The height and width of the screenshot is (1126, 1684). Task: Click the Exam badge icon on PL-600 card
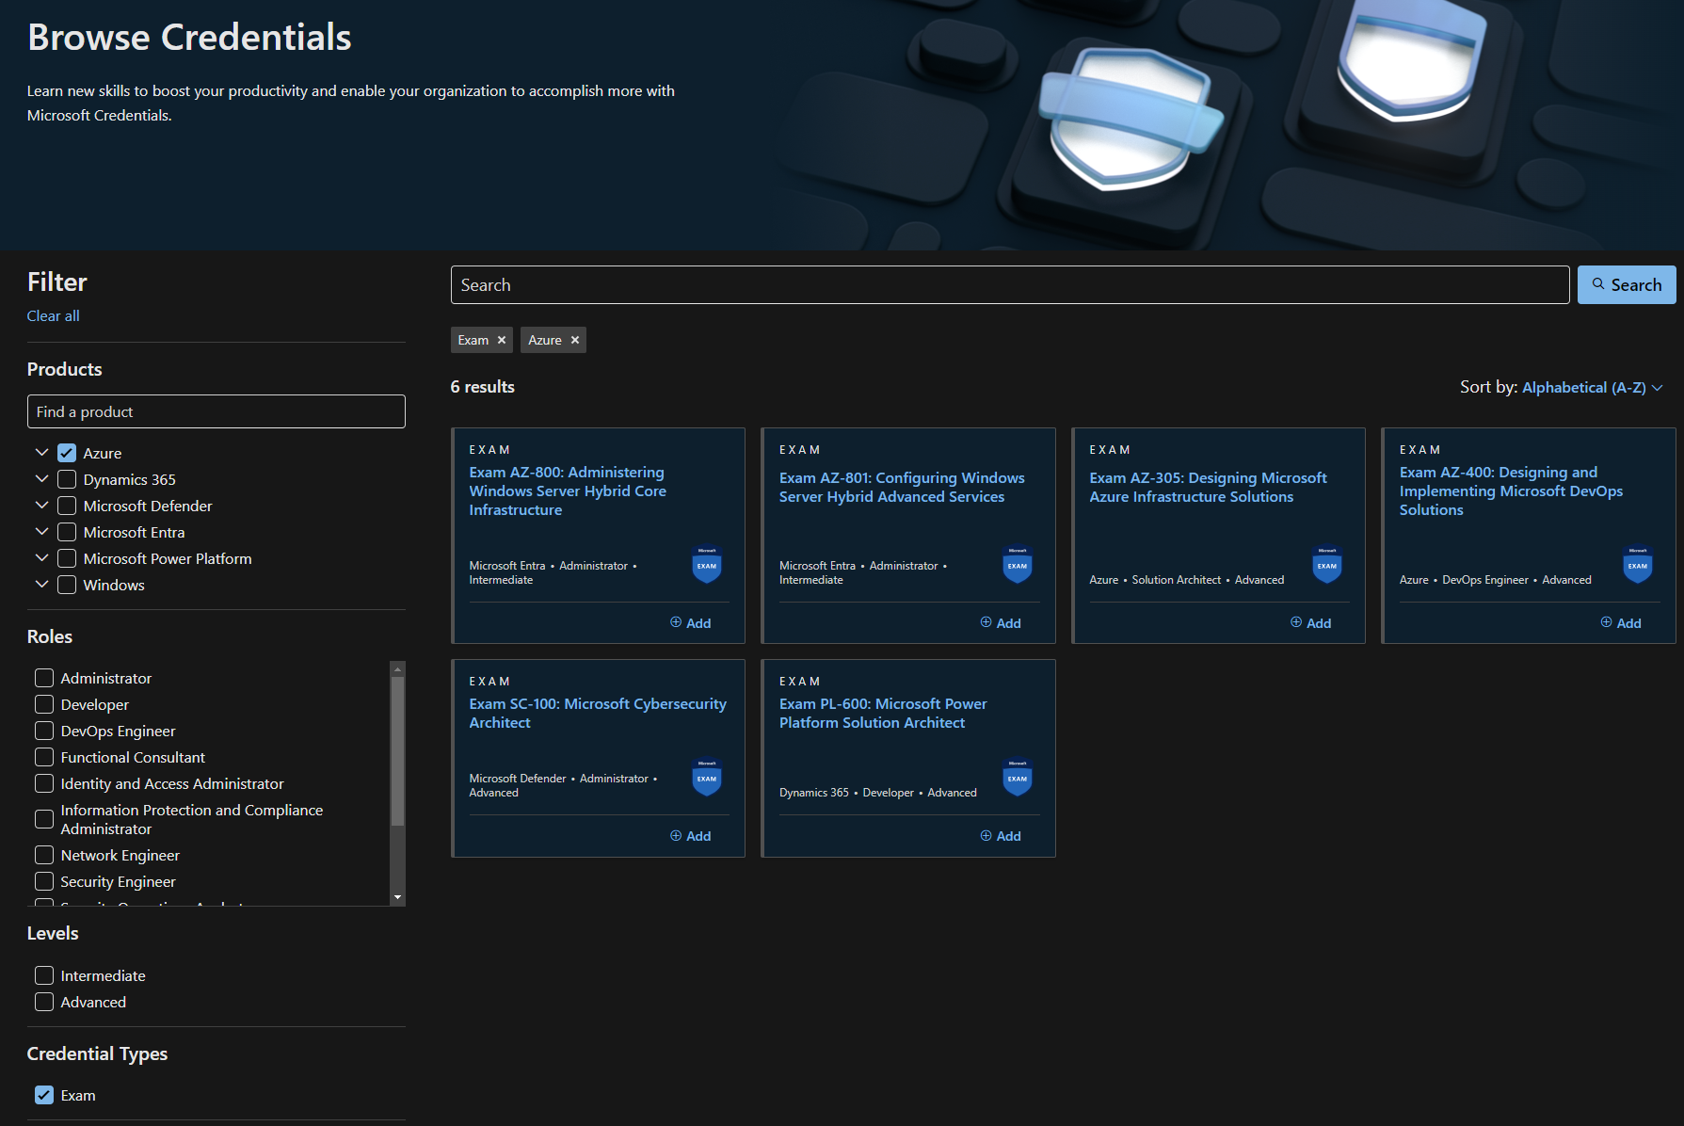tap(1018, 779)
